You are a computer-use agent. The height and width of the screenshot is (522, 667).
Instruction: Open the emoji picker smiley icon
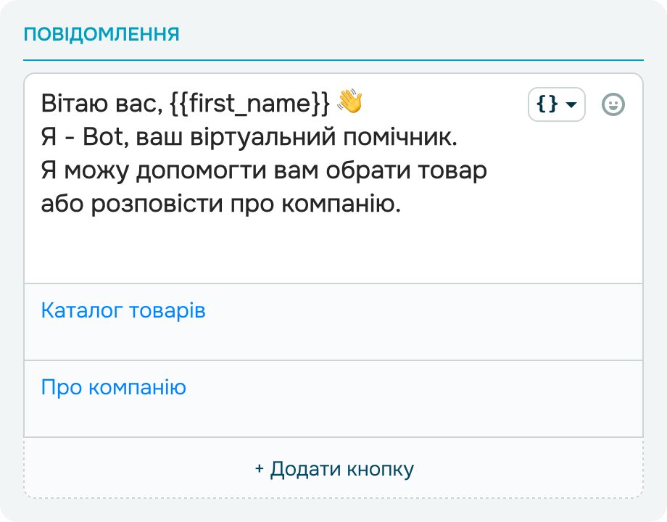click(x=613, y=104)
